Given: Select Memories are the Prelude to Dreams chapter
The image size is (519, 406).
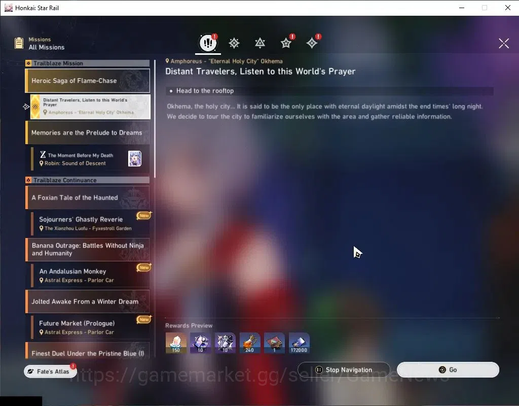Looking at the screenshot, I should (87, 132).
